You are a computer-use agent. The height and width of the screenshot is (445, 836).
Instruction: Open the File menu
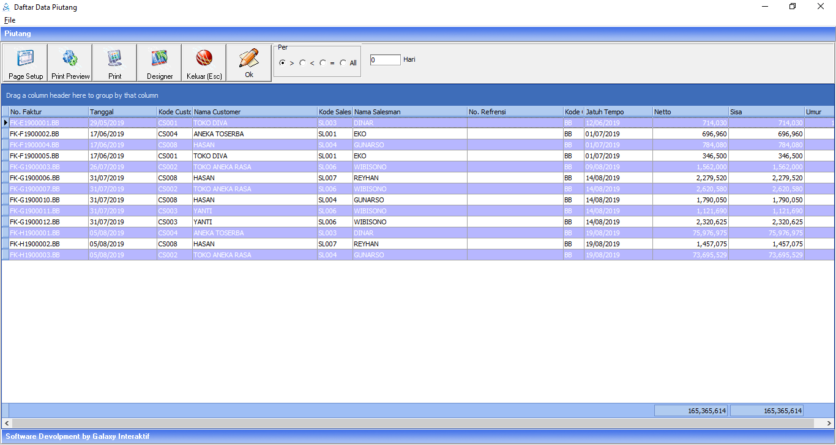tap(10, 20)
